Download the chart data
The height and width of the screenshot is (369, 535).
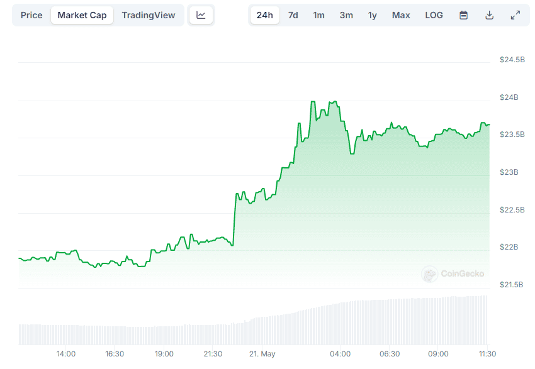click(489, 15)
